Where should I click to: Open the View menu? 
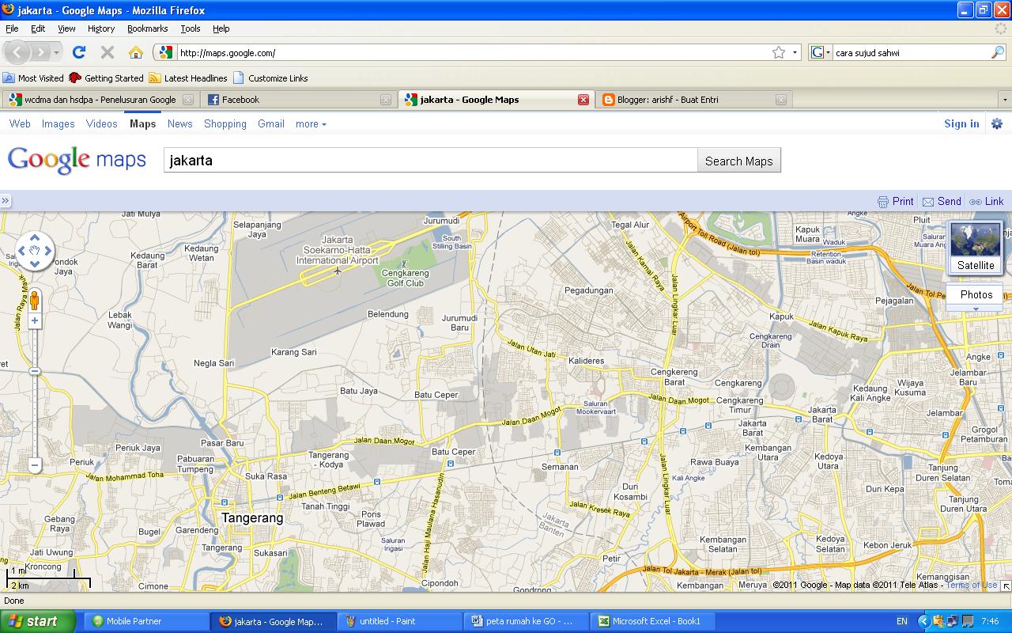pyautogui.click(x=66, y=28)
